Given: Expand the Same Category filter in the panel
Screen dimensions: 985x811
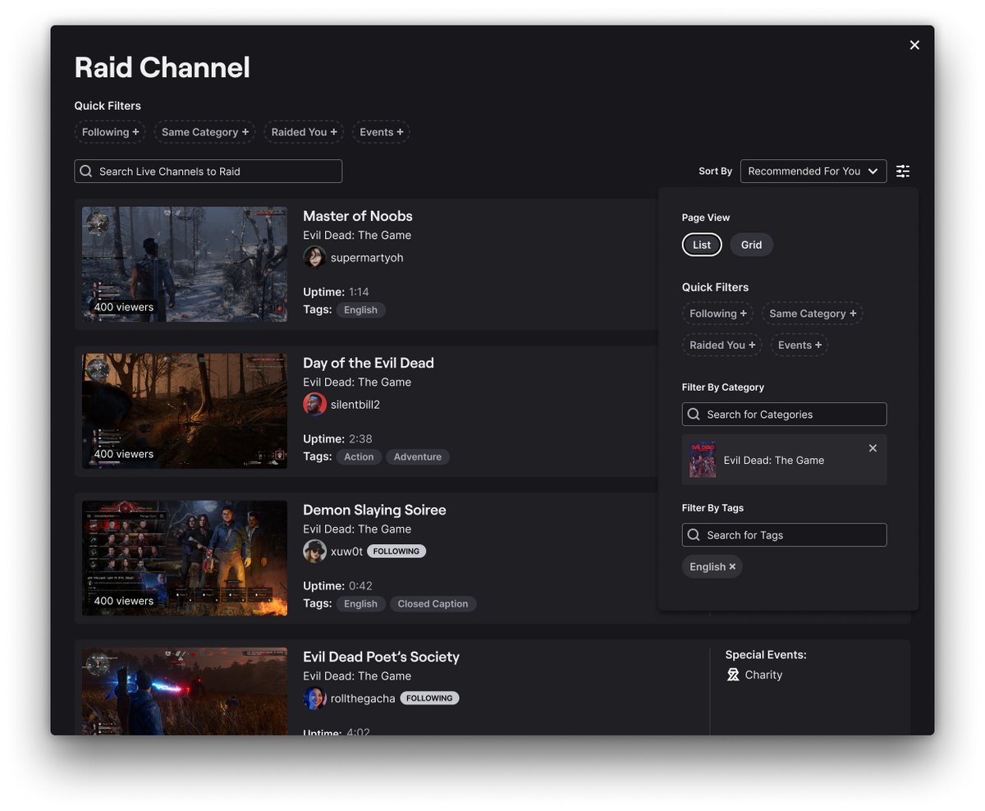Looking at the screenshot, I should point(812,313).
